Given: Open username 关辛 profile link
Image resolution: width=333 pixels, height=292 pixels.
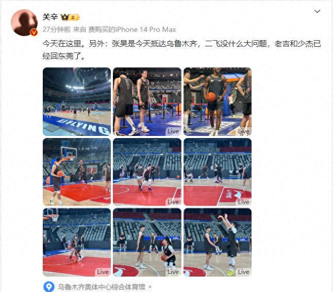Looking at the screenshot, I should (50, 17).
